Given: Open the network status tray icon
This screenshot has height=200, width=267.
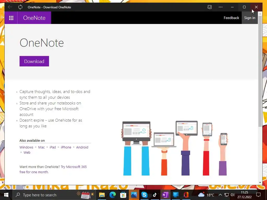Looking at the screenshot, I should [227, 195].
